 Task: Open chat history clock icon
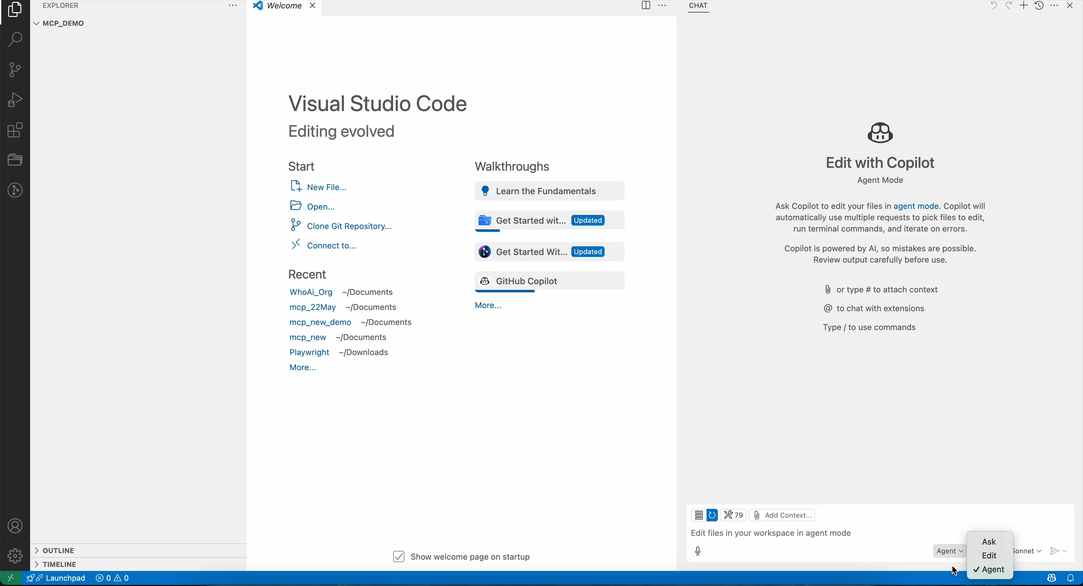pos(1039,6)
